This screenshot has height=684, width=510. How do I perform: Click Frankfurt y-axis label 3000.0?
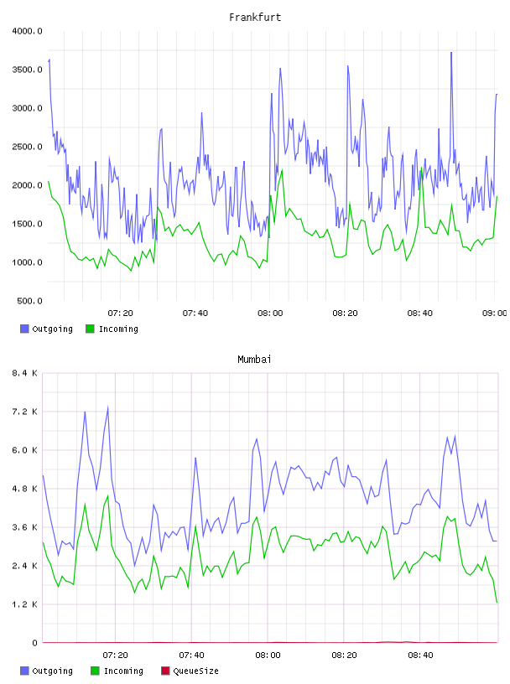[28, 108]
